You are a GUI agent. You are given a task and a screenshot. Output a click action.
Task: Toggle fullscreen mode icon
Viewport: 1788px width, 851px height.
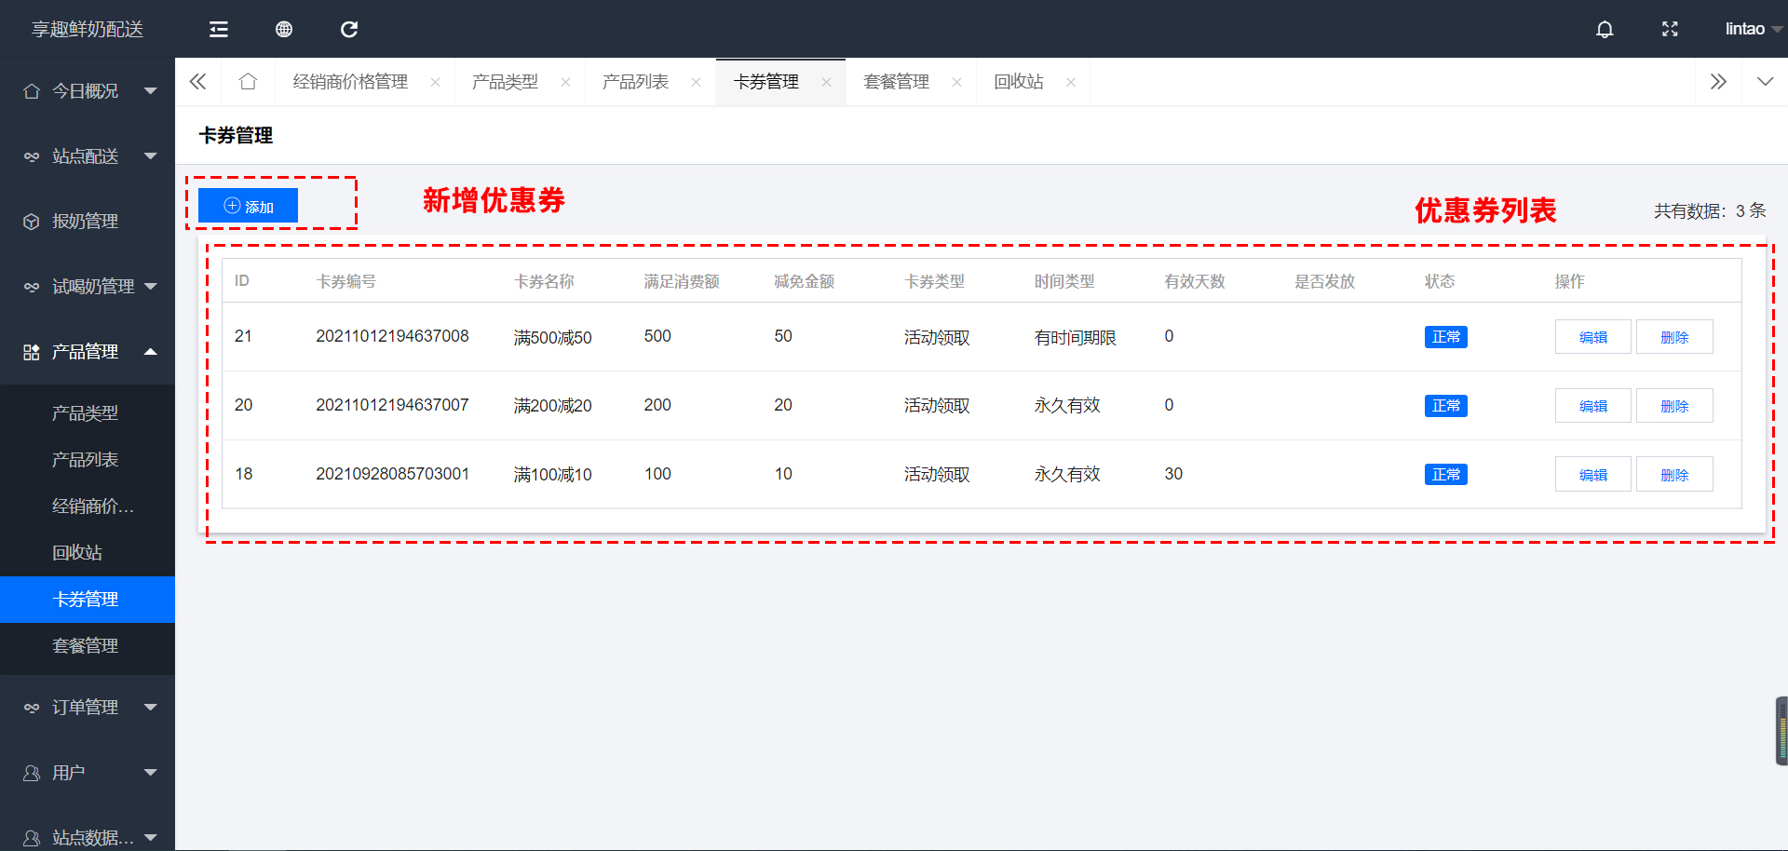[x=1670, y=30]
